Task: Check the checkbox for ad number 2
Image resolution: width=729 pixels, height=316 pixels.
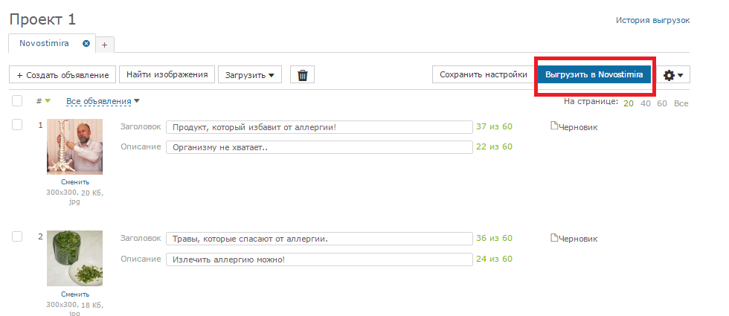Action: click(x=17, y=236)
